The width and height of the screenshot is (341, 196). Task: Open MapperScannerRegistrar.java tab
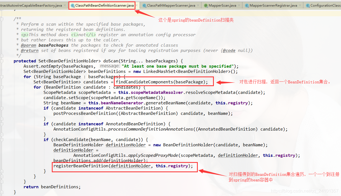point(273,6)
